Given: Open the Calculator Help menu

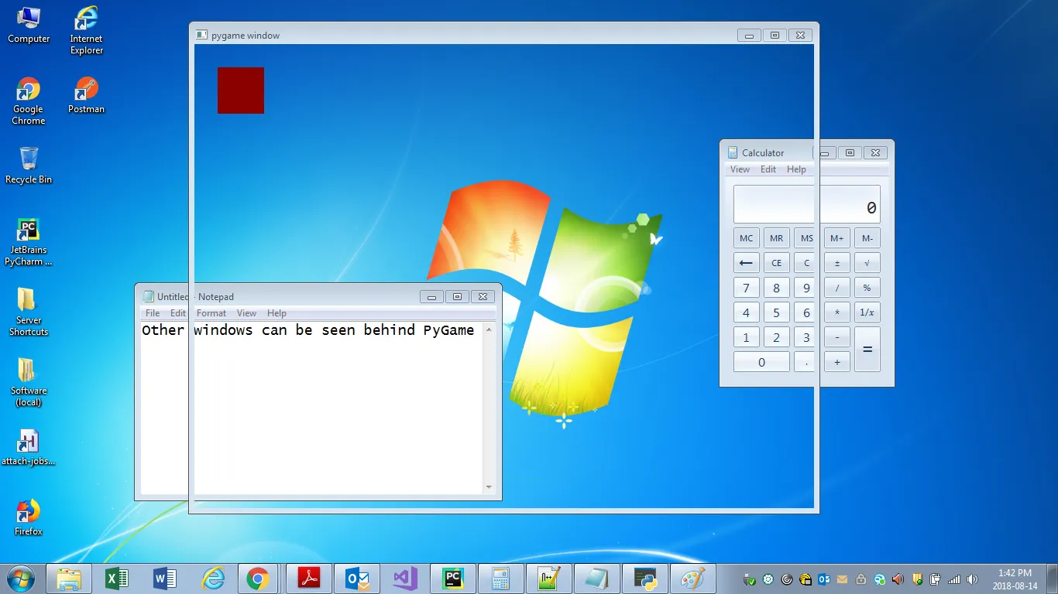Looking at the screenshot, I should click(796, 169).
